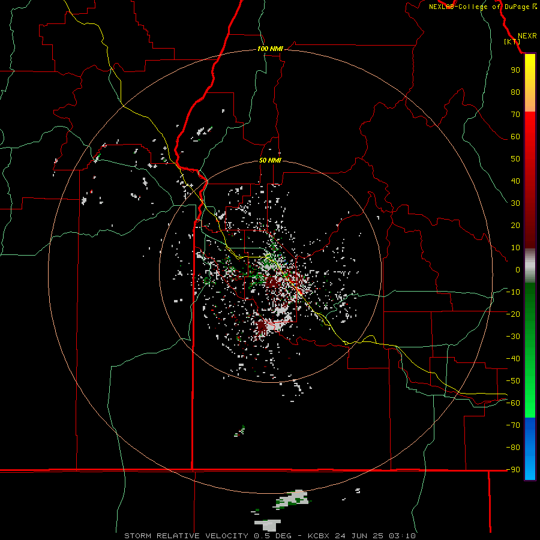The image size is (540, 540).
Task: Click the 50 NMI range ring label
Action: (270, 160)
